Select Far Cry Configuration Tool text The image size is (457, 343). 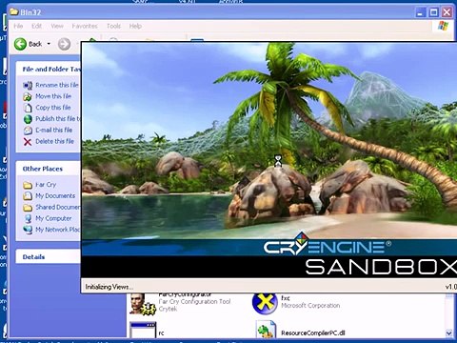tap(194, 302)
